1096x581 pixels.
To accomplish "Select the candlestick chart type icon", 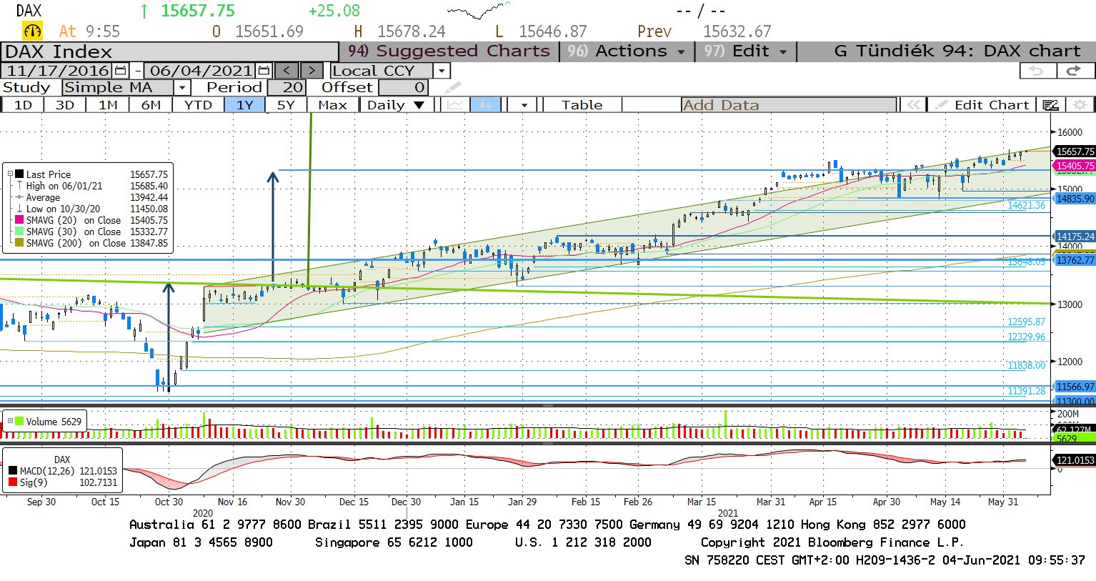I will tap(486, 105).
